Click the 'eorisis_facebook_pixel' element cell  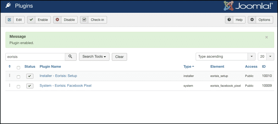[x=226, y=86]
